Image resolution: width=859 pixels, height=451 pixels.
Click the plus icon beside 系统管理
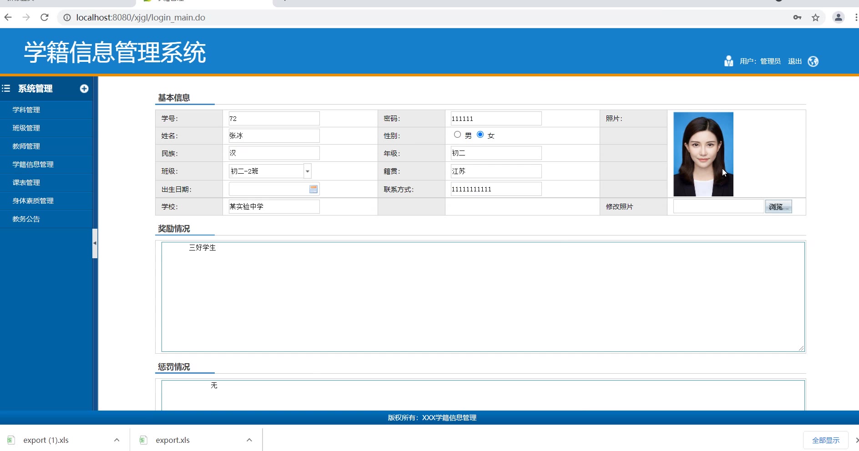click(x=84, y=89)
